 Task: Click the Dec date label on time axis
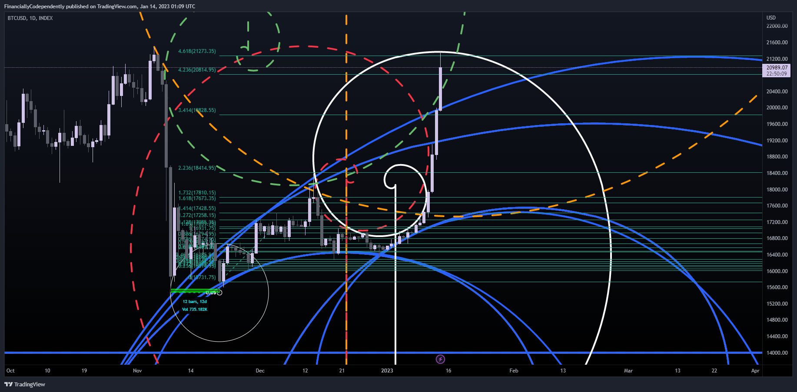tap(260, 371)
